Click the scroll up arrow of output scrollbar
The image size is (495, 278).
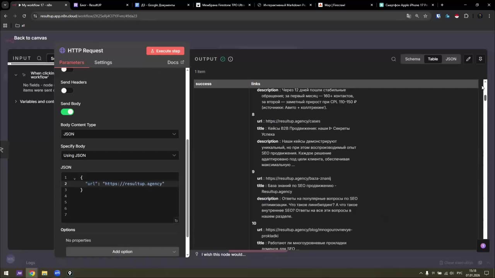click(485, 82)
